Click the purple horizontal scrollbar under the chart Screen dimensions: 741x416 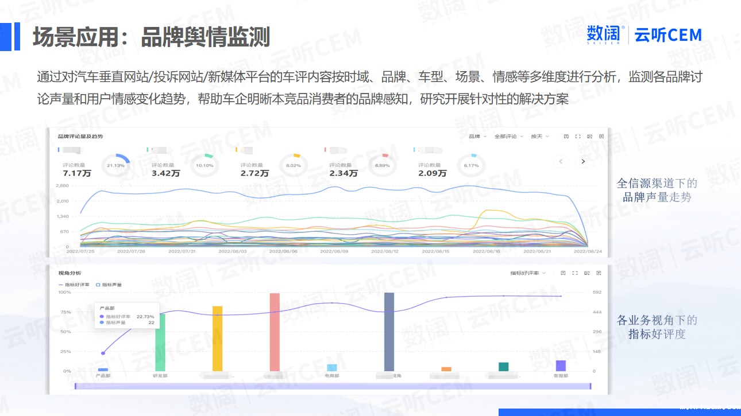(x=333, y=386)
